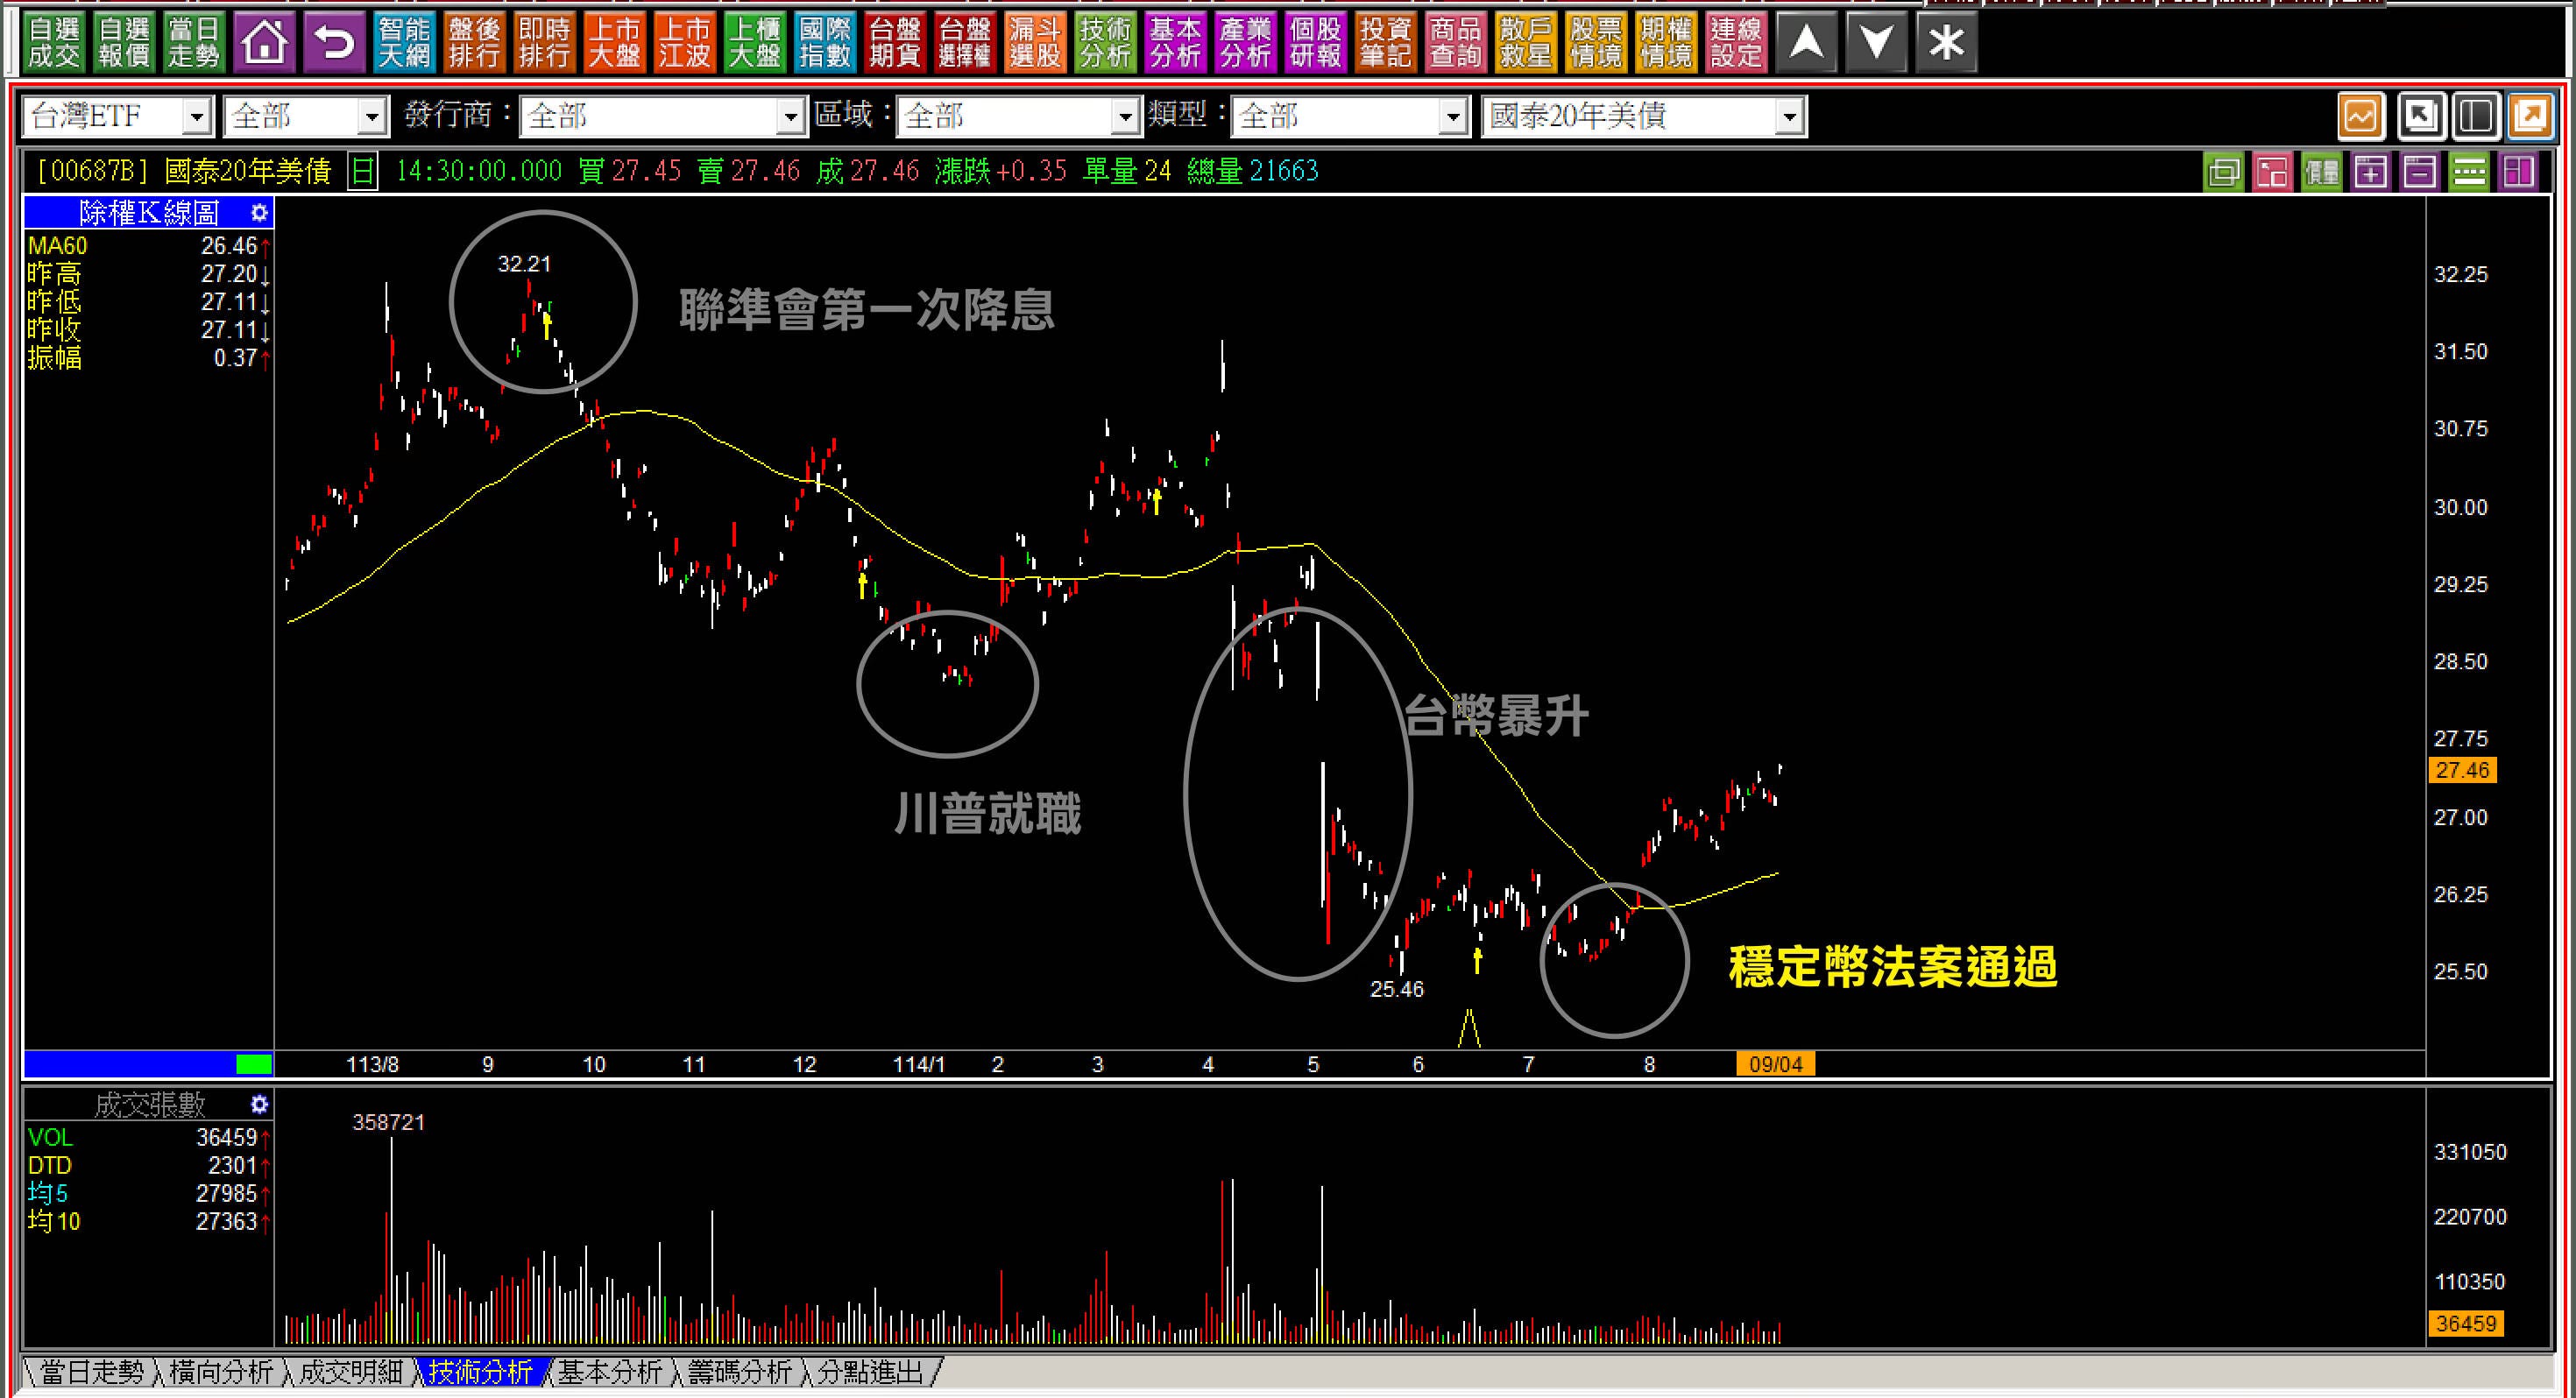
Task: Click the asterisk icon in top toolbar
Action: (x=1946, y=42)
